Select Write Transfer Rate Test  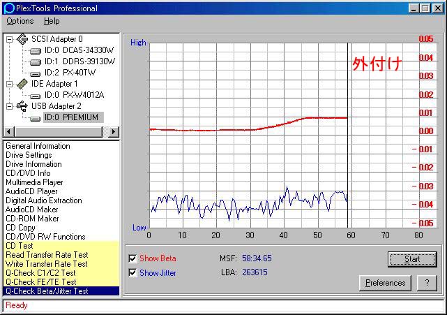click(61, 264)
